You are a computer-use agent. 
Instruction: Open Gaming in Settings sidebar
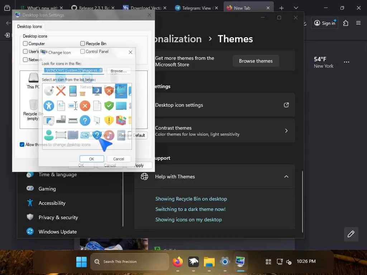[47, 189]
